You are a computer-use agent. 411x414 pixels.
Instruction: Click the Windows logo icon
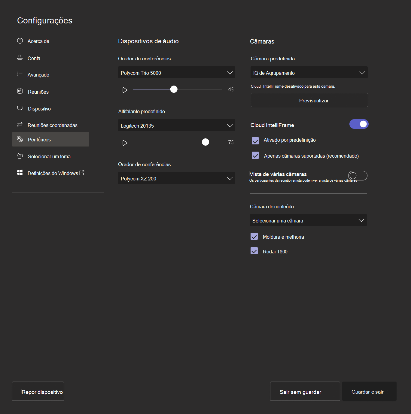pyautogui.click(x=20, y=173)
